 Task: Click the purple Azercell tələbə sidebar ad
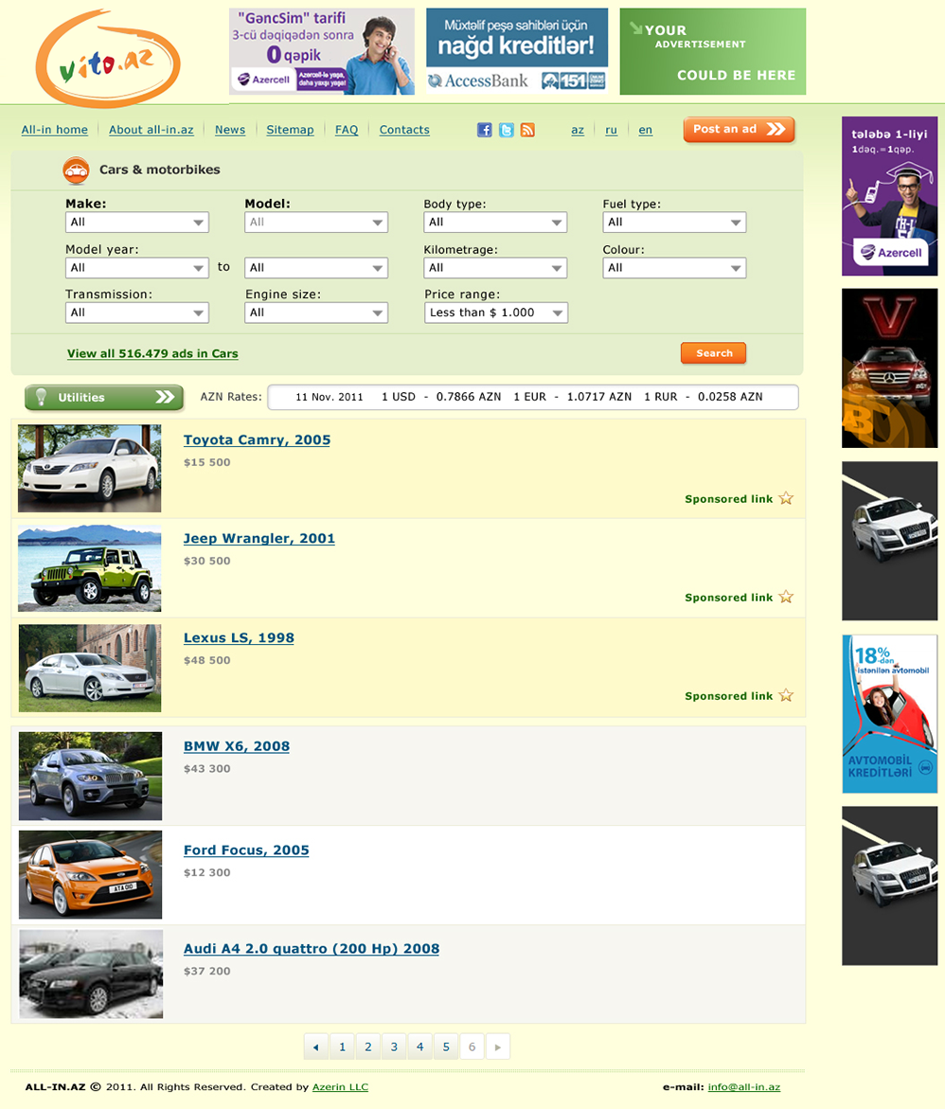tap(890, 196)
